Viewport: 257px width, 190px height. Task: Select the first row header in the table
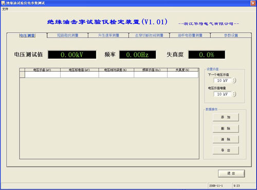pos(22,75)
